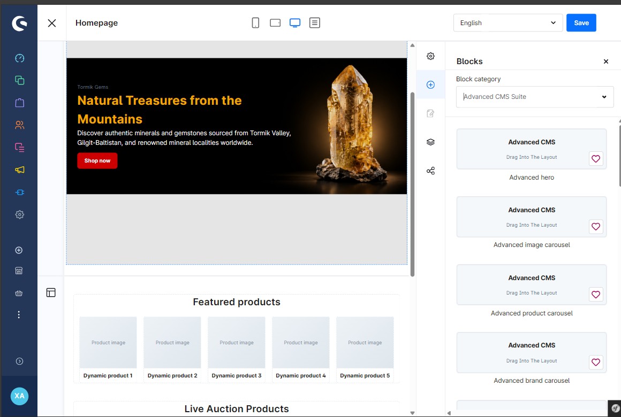Switch to mobile device preview

(255, 23)
